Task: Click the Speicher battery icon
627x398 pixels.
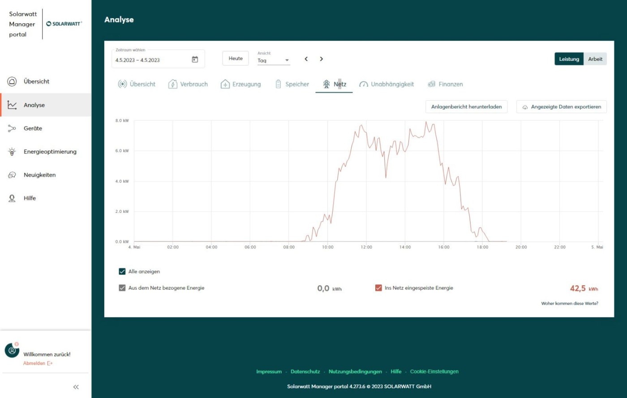Action: 278,84
